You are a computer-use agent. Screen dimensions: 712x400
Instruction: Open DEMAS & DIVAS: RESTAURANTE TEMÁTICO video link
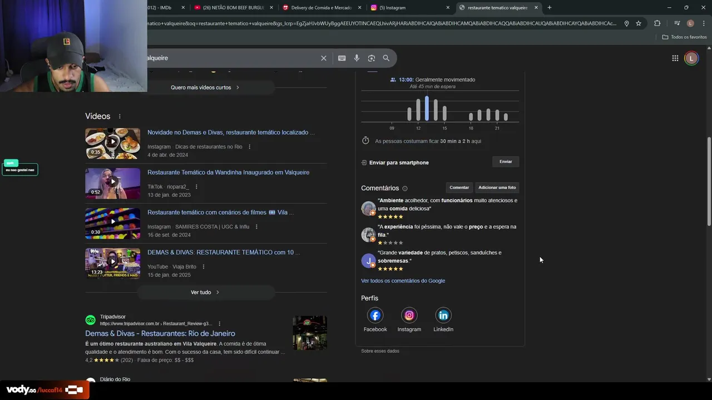click(224, 252)
